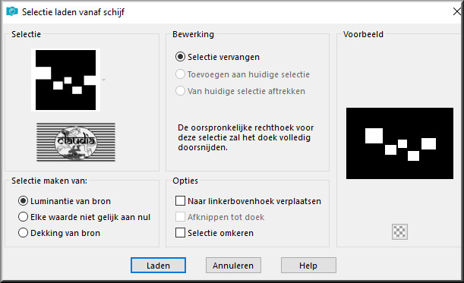
Task: Click the Voorbeeld preview image
Action: pyautogui.click(x=399, y=143)
